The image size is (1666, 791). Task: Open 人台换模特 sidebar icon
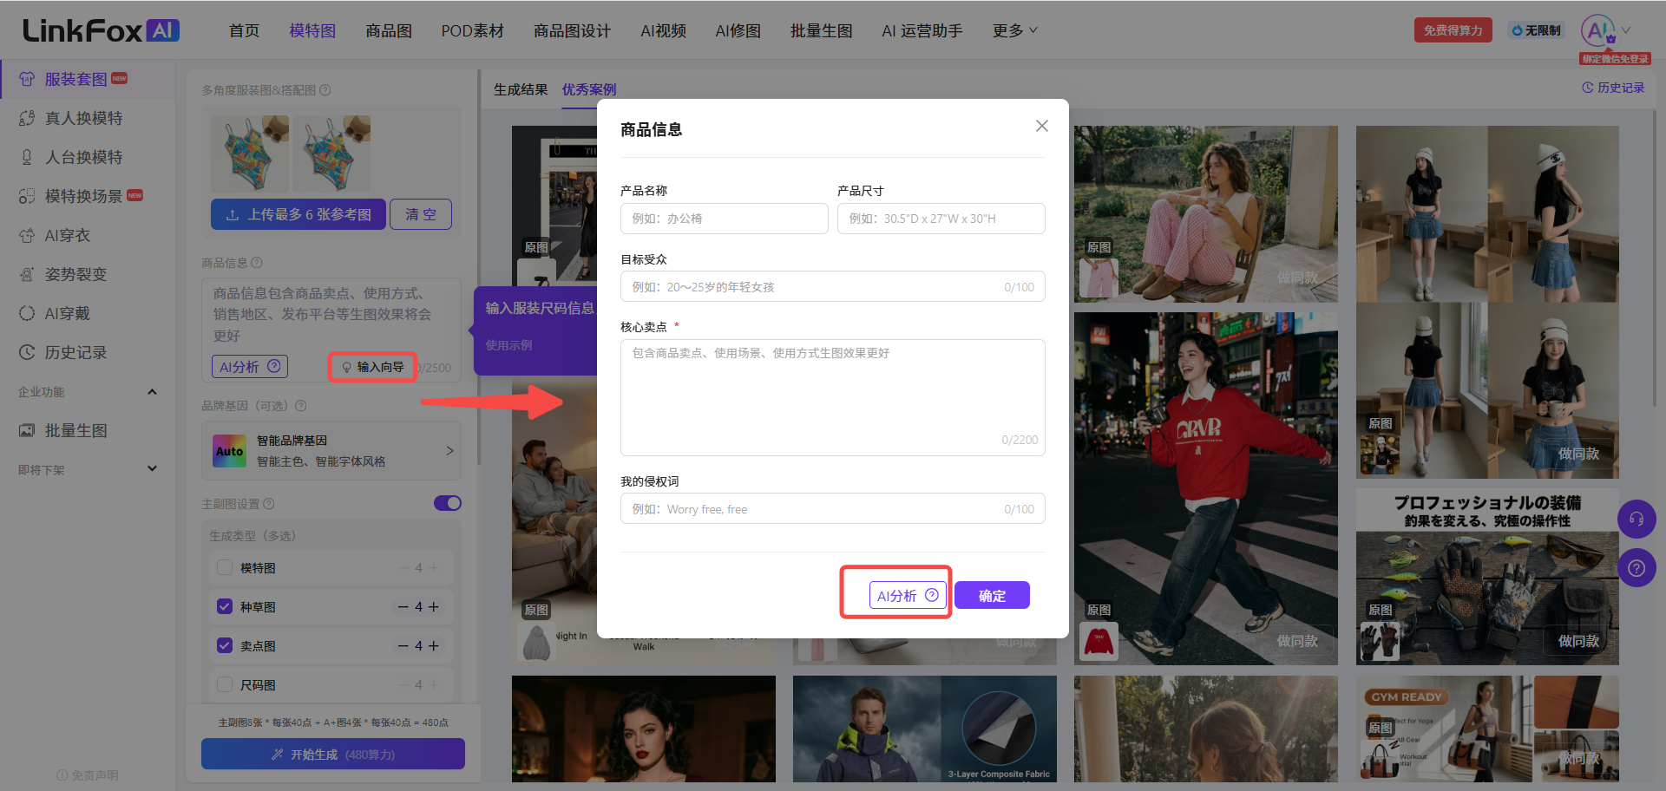[27, 157]
